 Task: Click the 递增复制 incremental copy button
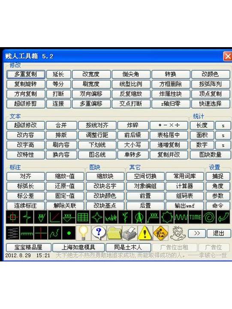[x=169, y=145]
